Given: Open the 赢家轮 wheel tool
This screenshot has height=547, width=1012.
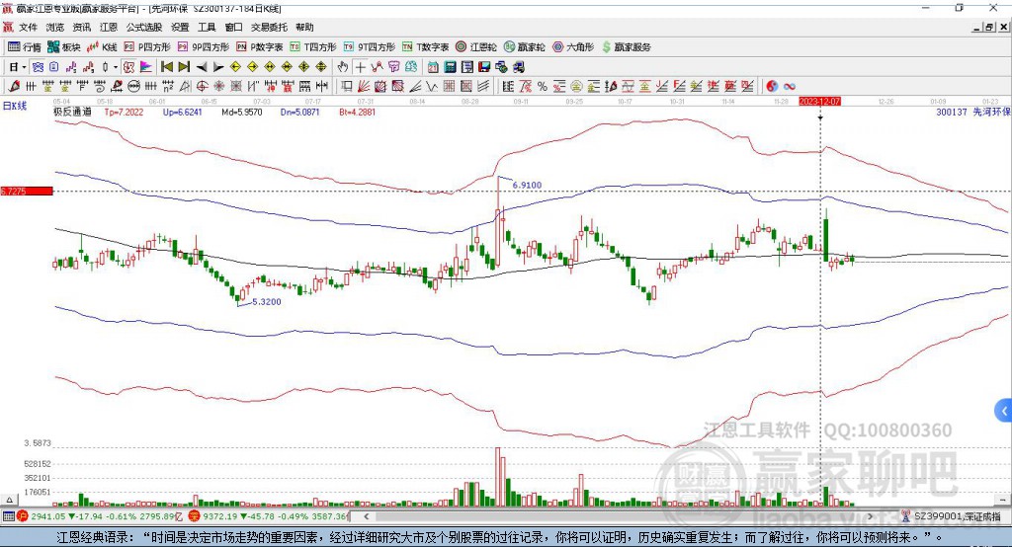Looking at the screenshot, I should click(x=525, y=47).
